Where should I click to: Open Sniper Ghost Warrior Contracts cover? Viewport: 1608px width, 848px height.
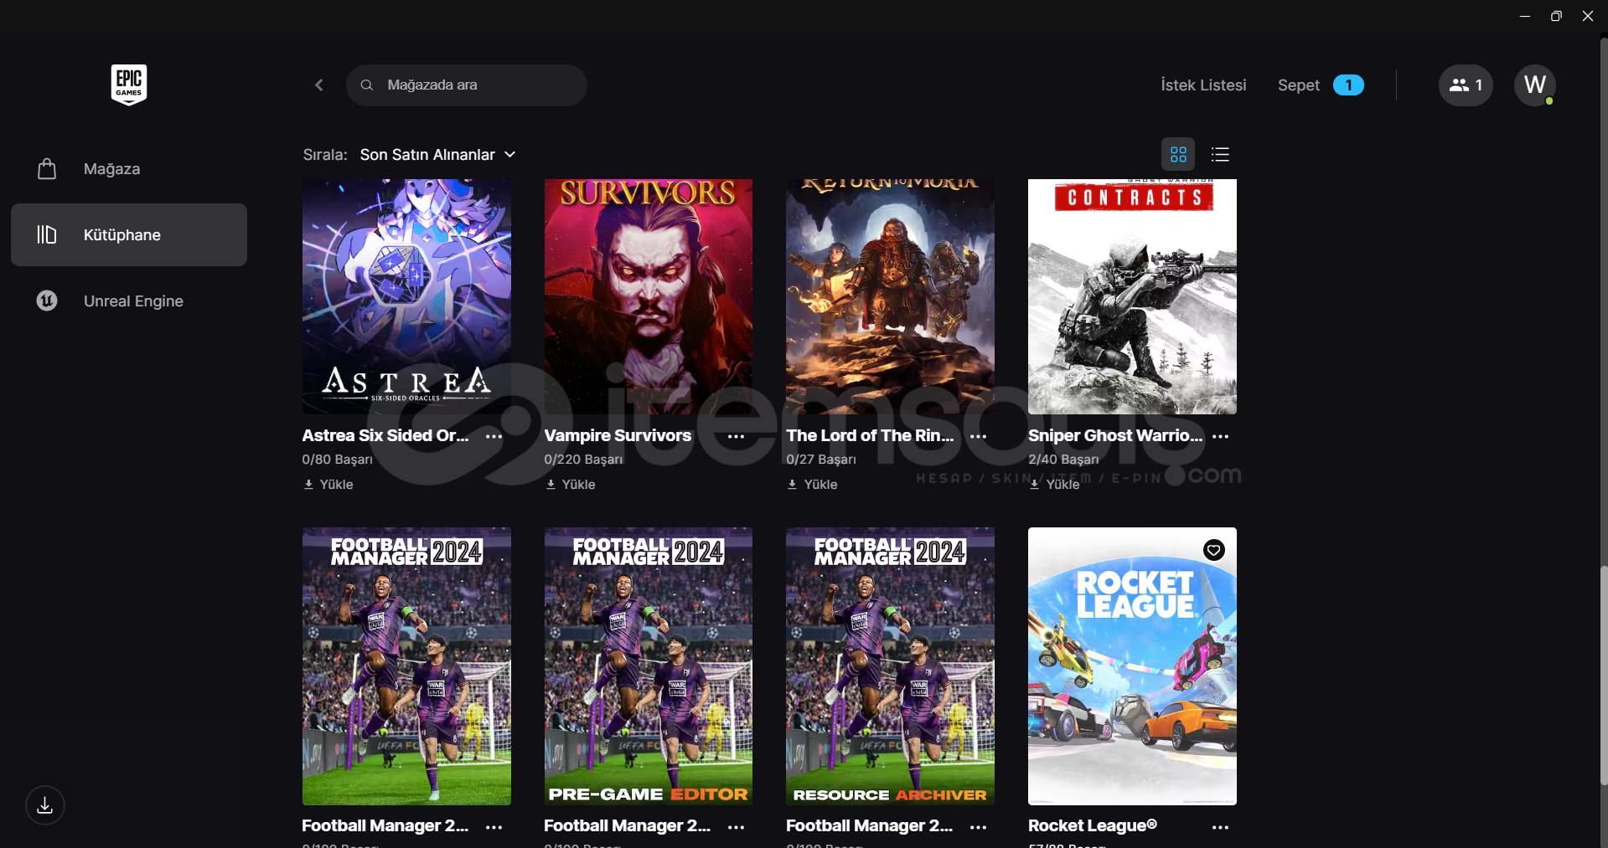pyautogui.click(x=1132, y=296)
